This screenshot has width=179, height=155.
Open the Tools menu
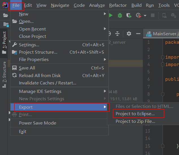click(164, 5)
